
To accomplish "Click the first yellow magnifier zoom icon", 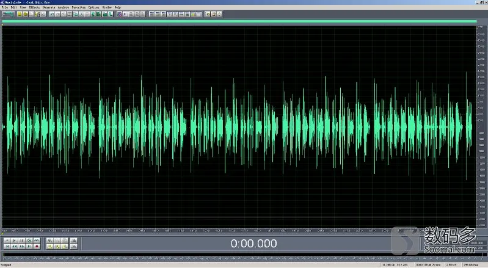I will pyautogui.click(x=50, y=246).
